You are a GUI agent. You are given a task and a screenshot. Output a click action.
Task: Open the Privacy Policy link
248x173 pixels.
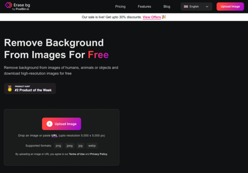(x=99, y=154)
